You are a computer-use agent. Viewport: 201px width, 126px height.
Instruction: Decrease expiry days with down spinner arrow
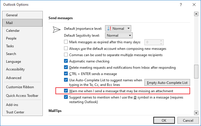pos(161,44)
